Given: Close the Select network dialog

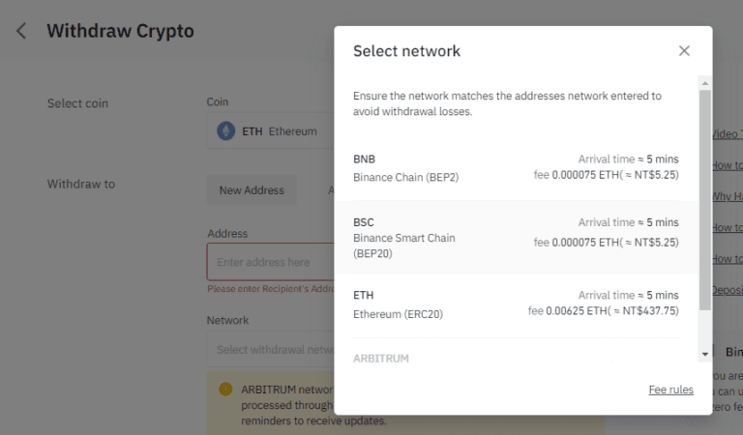Looking at the screenshot, I should tap(684, 50).
